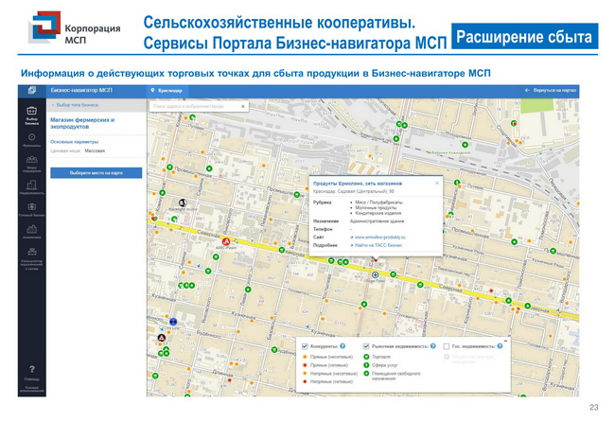Screen dimensions: 615x422
Task: Enable the Гос. недвижимость checkbox
Action: [445, 346]
